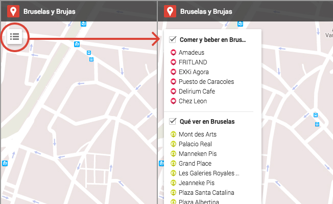Uncheck the Comer y beber en Brus... layer
Image resolution: width=333 pixels, height=204 pixels.
[173, 39]
